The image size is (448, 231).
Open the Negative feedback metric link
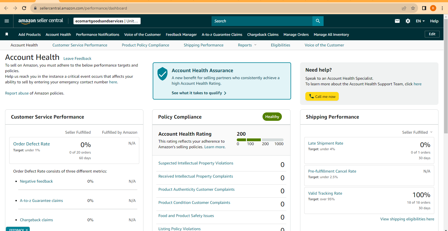36,181
